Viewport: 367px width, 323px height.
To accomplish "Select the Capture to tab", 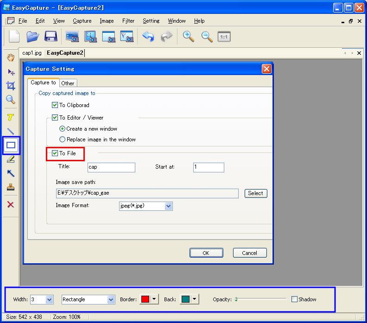I will coord(43,82).
